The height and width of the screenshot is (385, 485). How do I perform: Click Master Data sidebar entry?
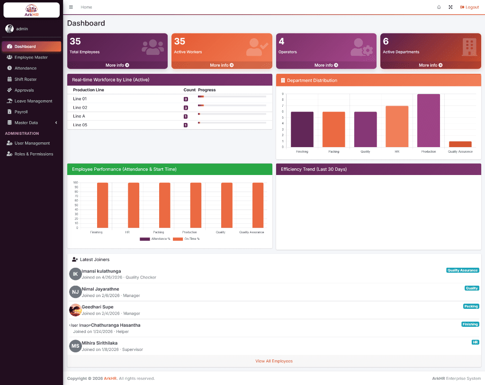point(31,122)
